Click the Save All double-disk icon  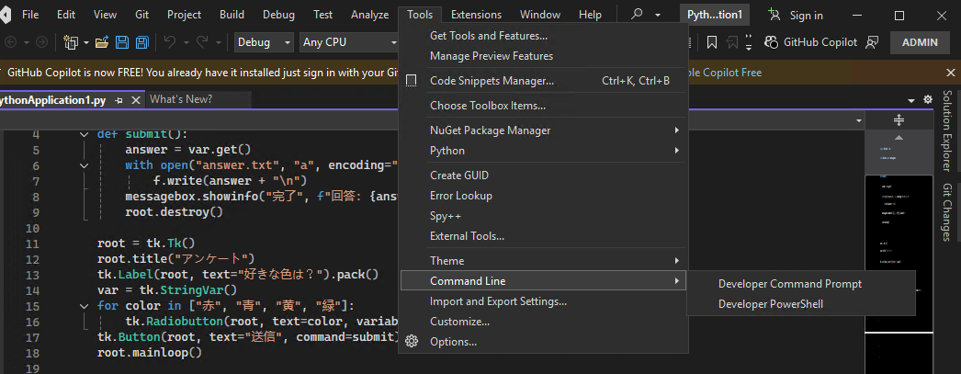[x=141, y=42]
